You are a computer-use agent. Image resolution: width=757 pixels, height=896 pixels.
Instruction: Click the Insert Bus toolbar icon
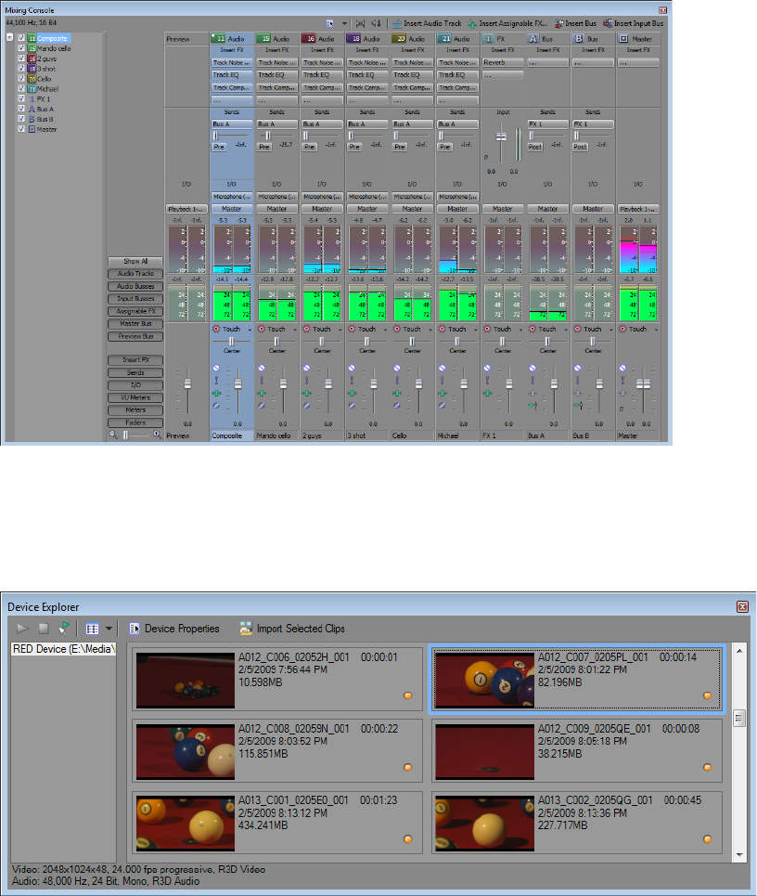tap(558, 23)
